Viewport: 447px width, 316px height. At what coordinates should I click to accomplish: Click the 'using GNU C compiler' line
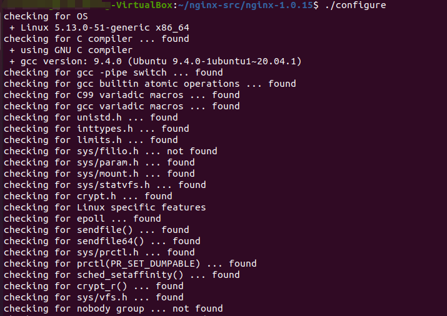point(71,50)
